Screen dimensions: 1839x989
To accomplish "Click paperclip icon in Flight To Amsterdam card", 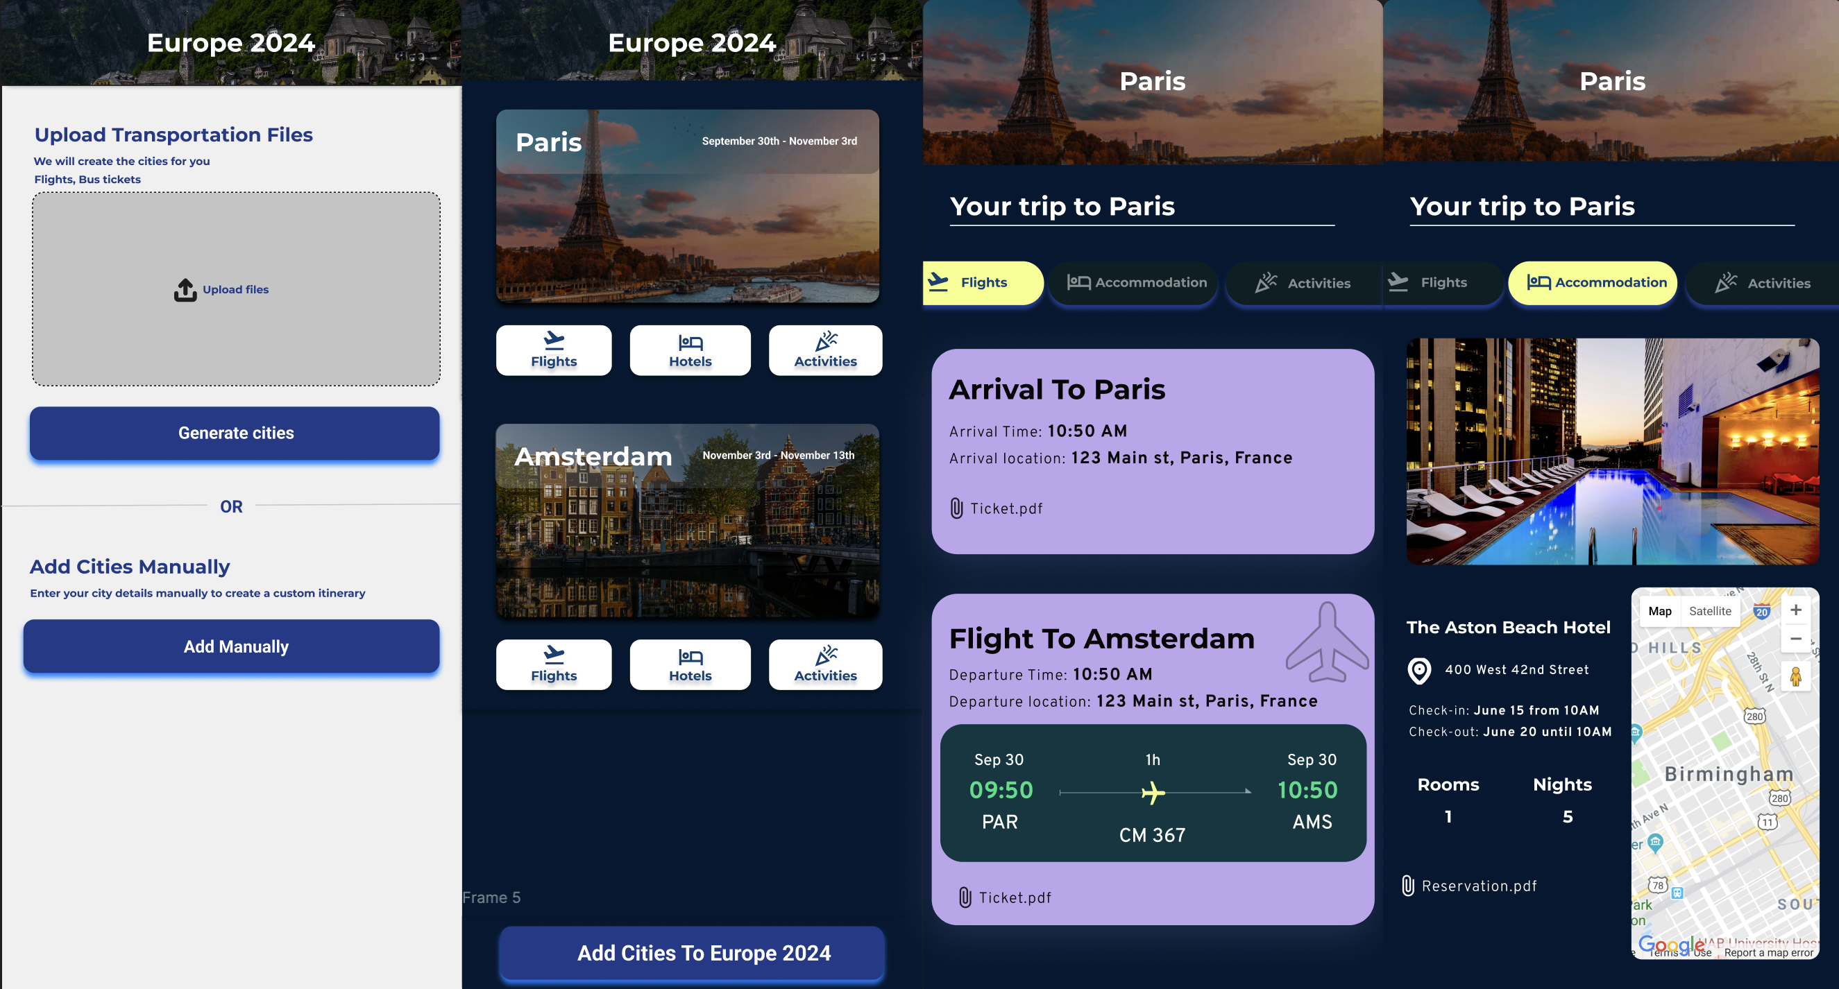I will coord(965,897).
